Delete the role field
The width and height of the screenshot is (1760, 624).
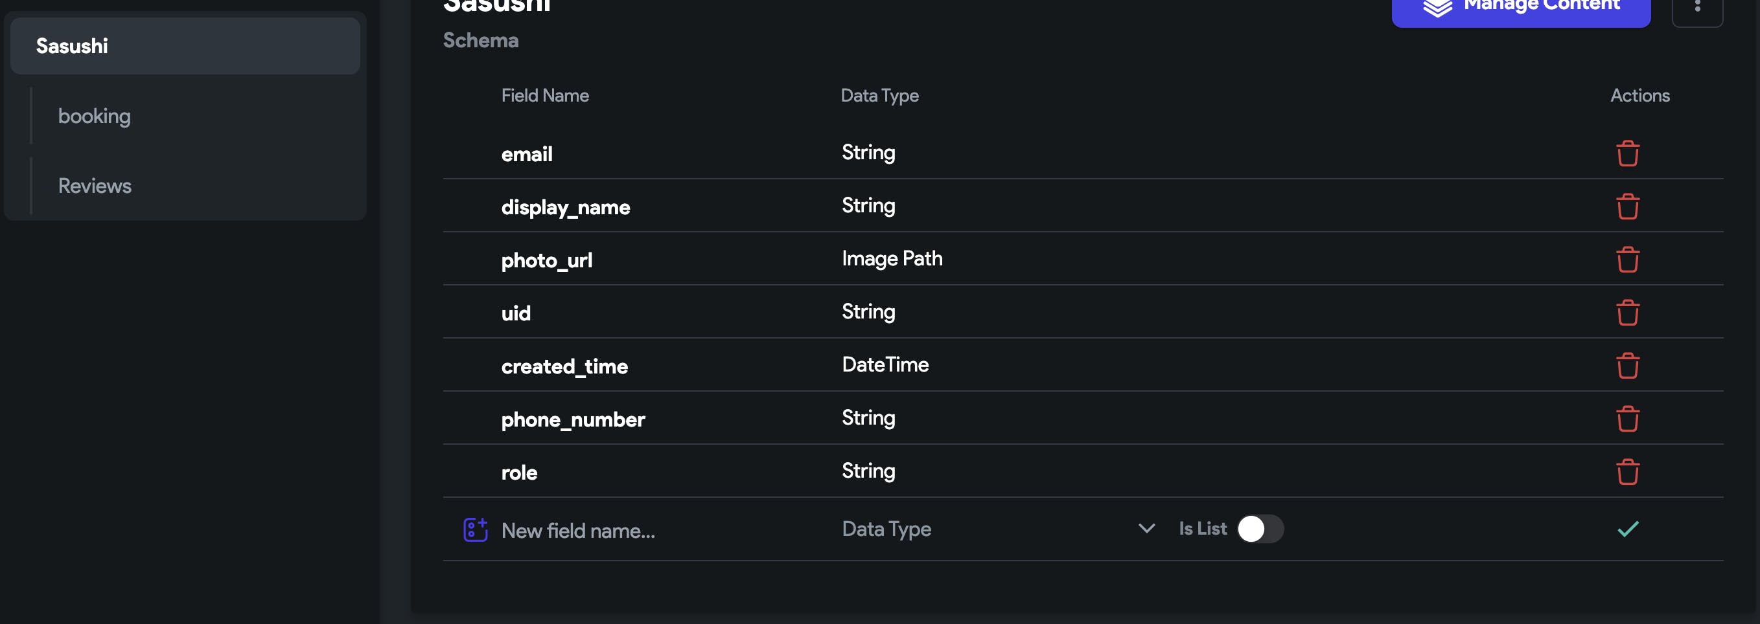(1627, 472)
